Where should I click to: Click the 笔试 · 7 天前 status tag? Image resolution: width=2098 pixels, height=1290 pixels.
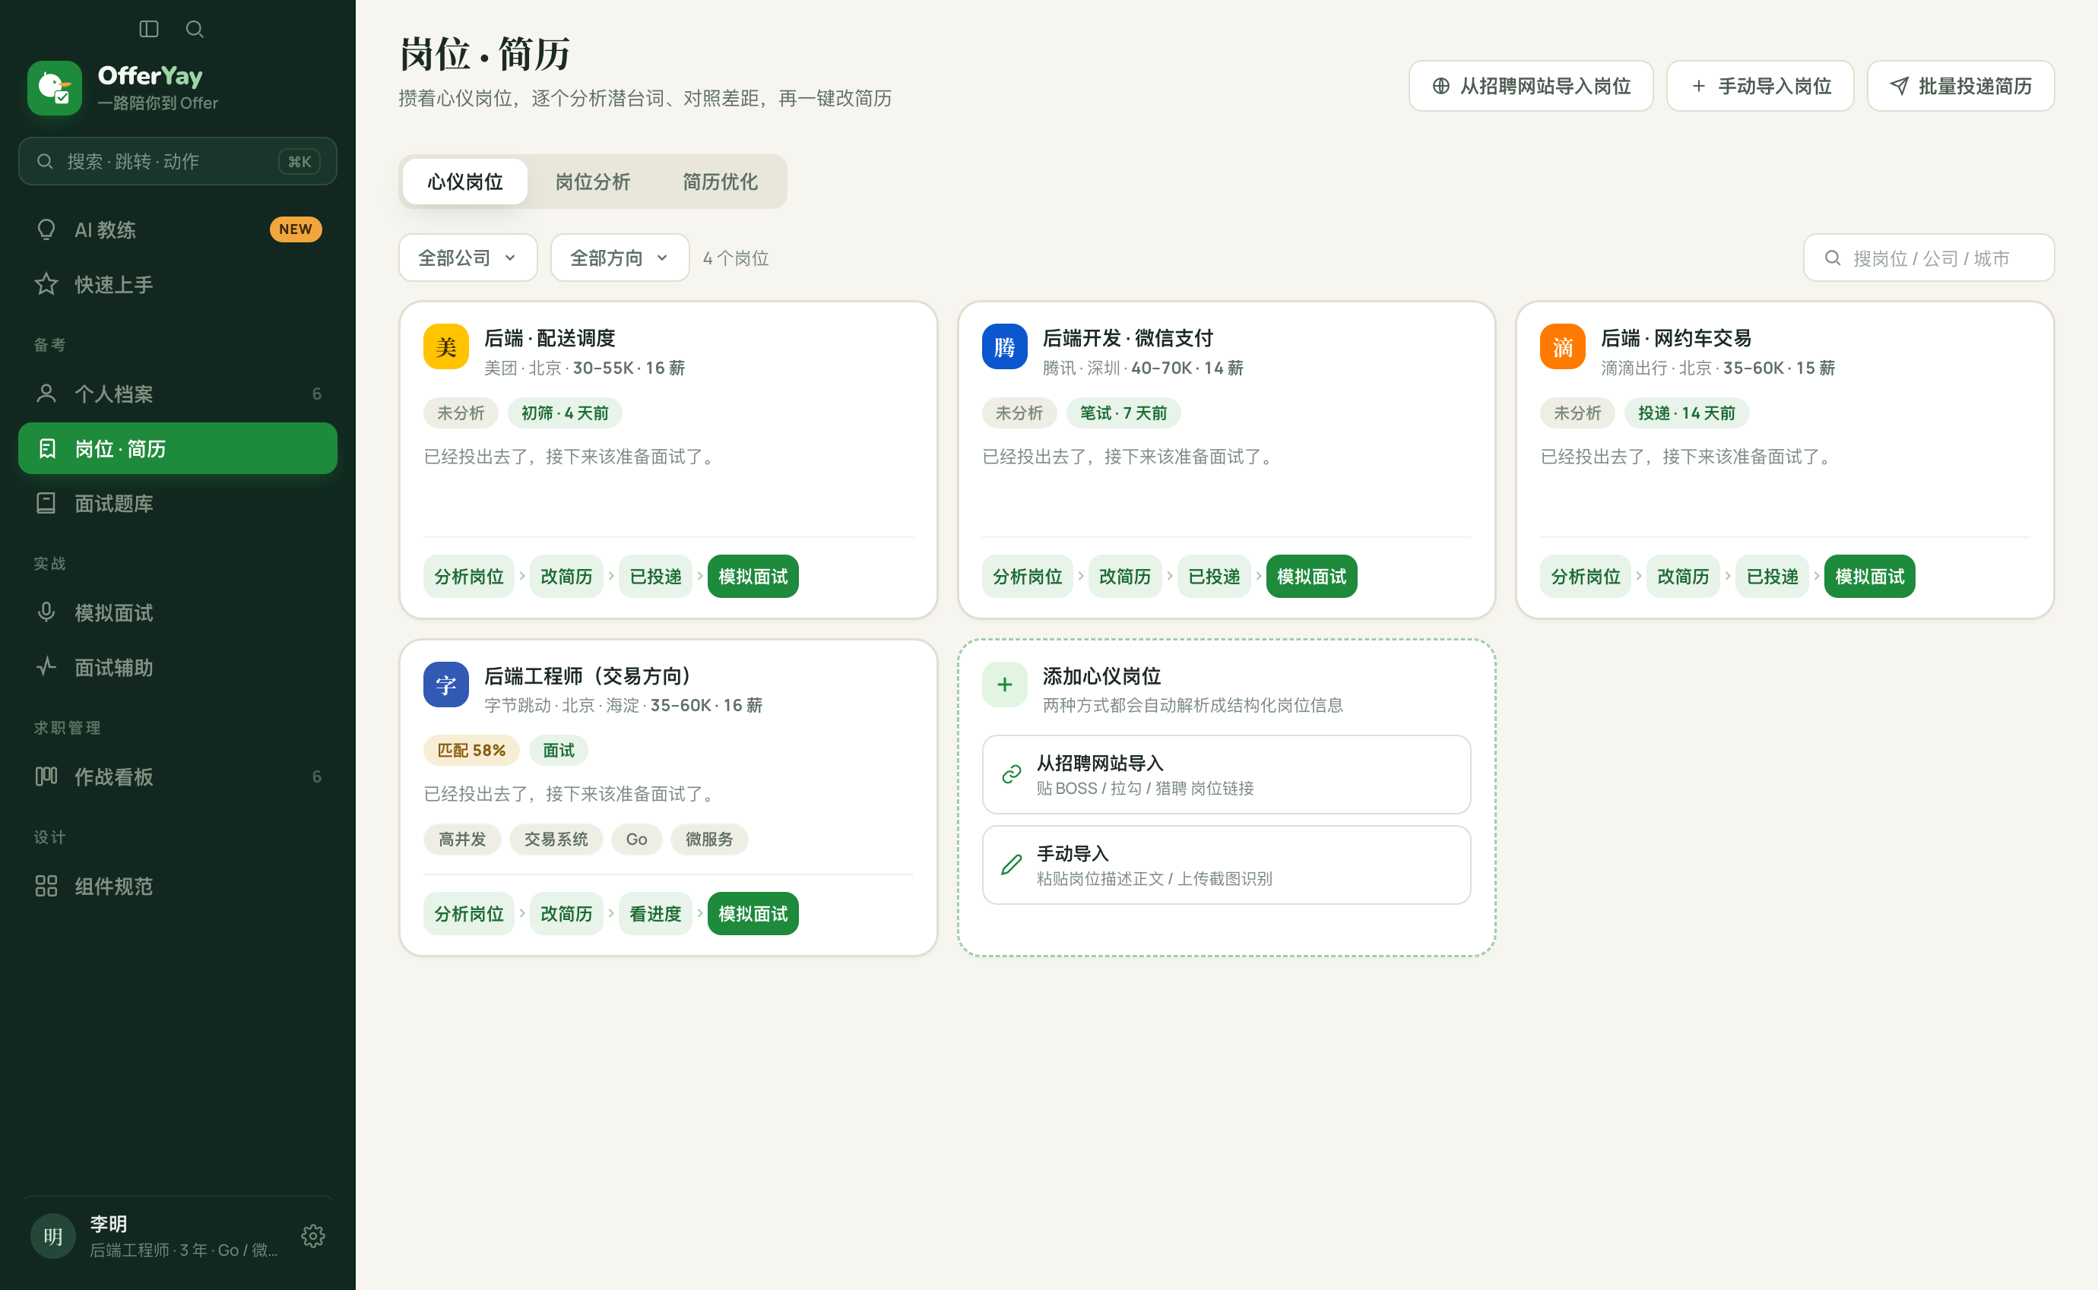point(1123,413)
